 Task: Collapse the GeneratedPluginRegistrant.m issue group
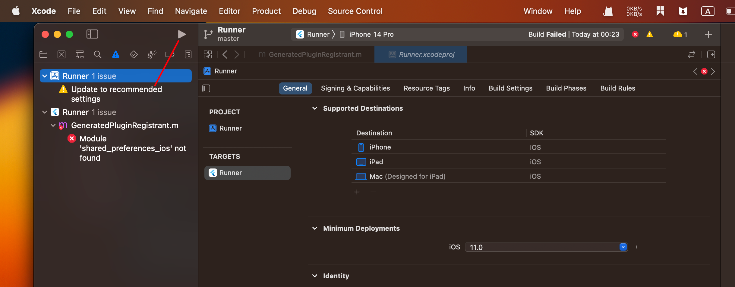[53, 125]
